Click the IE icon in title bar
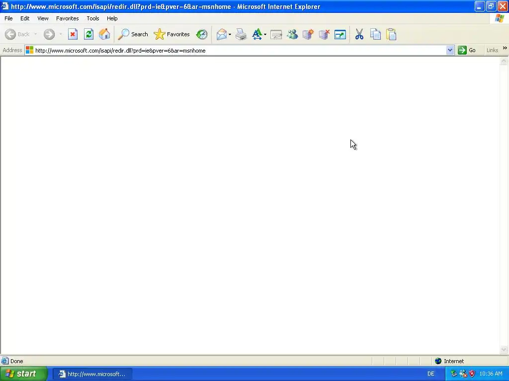Image resolution: width=509 pixels, height=381 pixels. pos(4,6)
